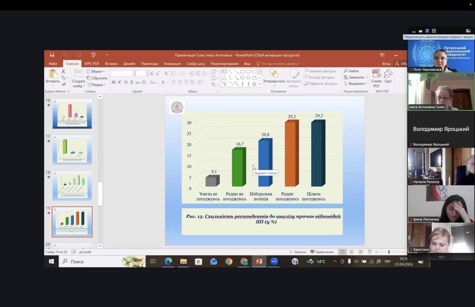Expand the Макет layout dropdown

click(x=96, y=71)
